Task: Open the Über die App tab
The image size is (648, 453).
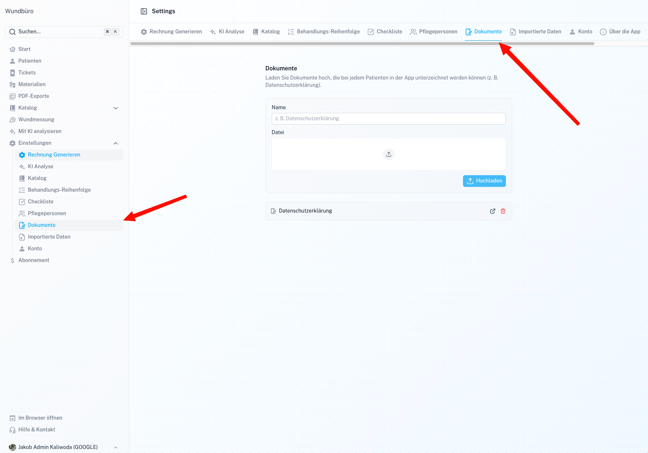Action: pos(620,32)
